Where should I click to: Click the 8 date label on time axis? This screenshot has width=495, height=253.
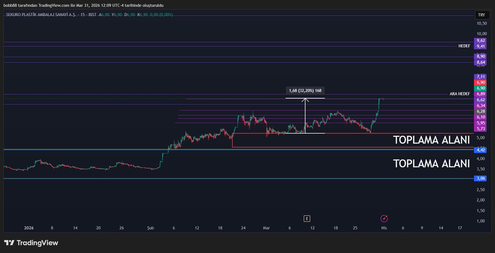(x=52, y=228)
